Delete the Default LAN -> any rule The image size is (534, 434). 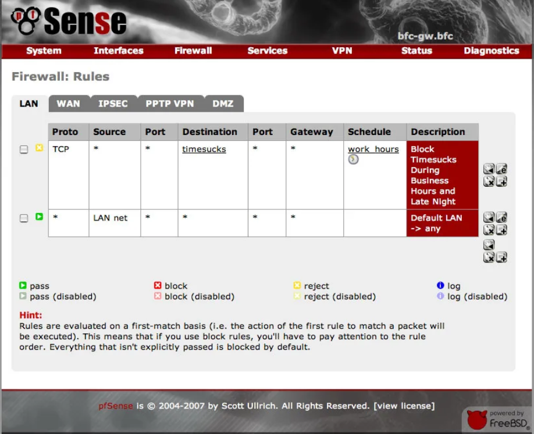coord(489,230)
